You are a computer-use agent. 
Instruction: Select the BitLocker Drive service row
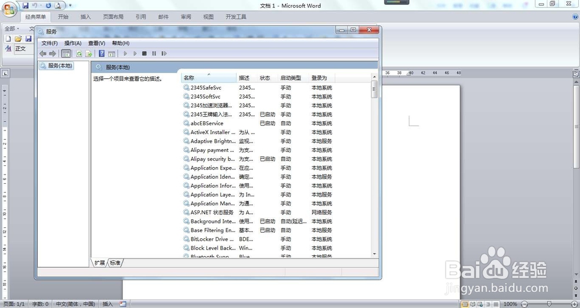(x=258, y=239)
